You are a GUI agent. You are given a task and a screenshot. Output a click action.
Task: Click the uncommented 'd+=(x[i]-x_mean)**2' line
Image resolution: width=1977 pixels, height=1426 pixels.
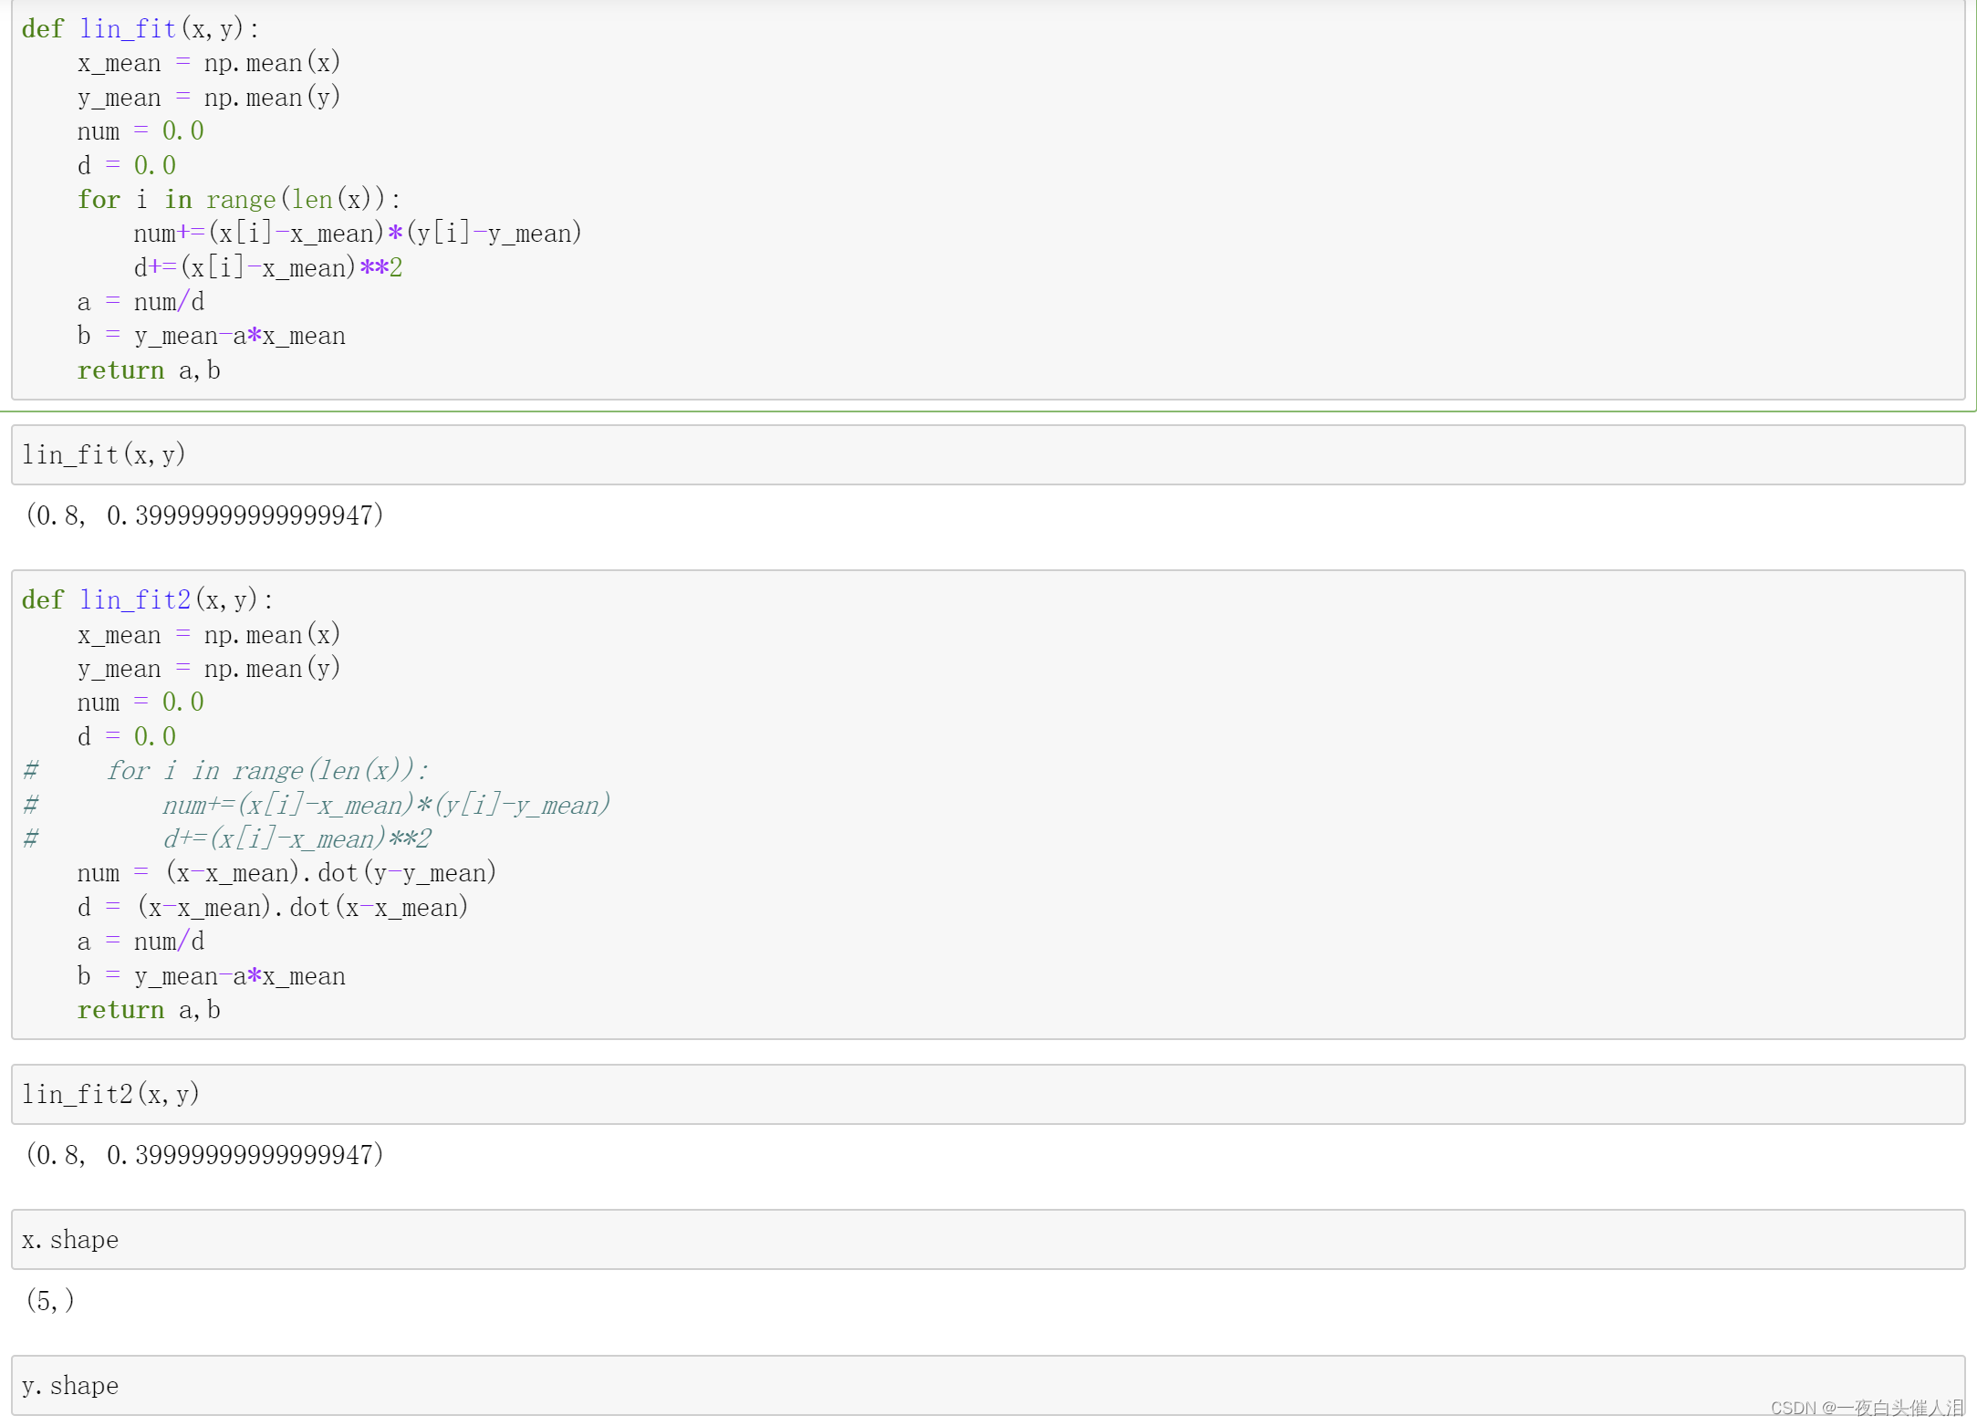pos(268,268)
